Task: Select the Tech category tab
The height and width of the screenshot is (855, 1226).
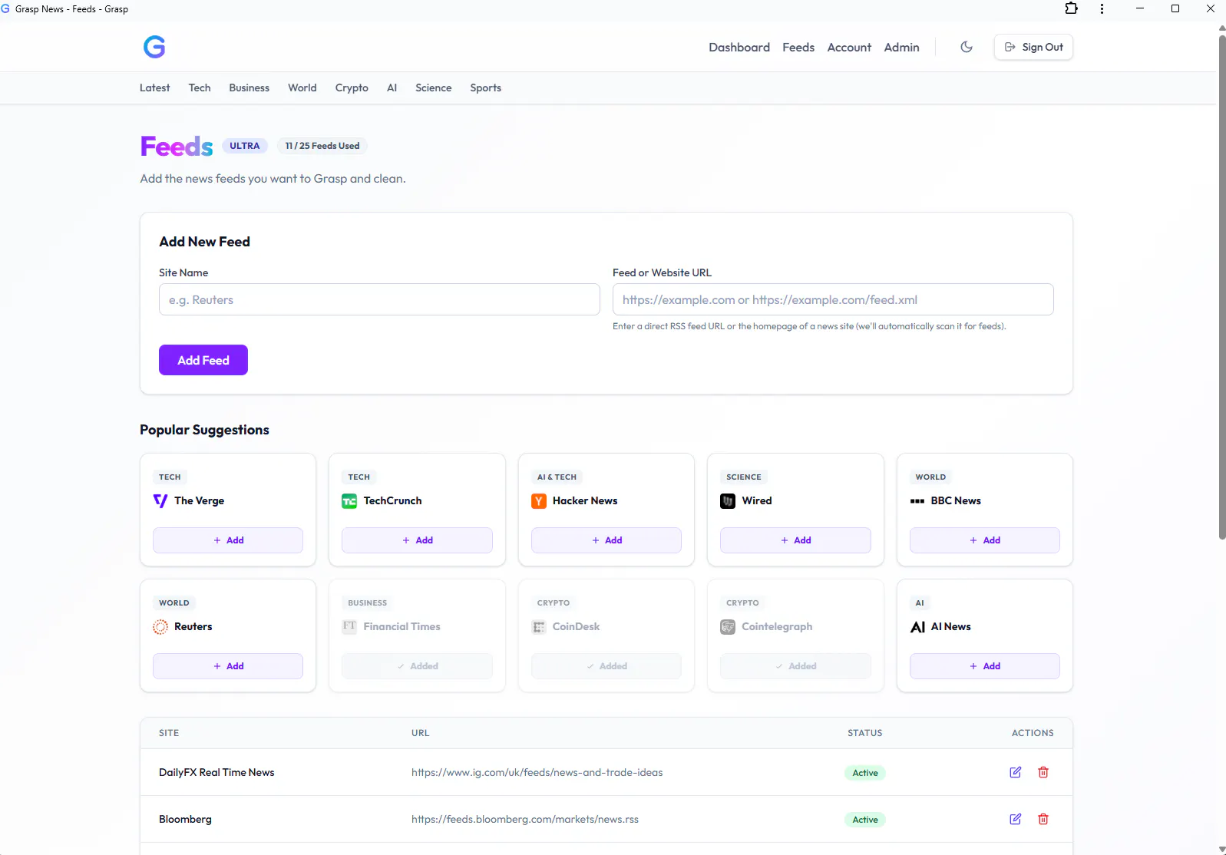Action: coord(200,87)
